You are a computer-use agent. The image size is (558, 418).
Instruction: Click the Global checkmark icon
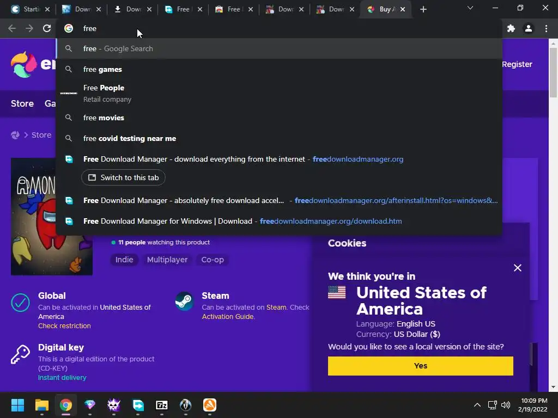point(20,303)
